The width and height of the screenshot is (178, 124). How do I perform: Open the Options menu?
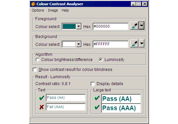[38, 10]
